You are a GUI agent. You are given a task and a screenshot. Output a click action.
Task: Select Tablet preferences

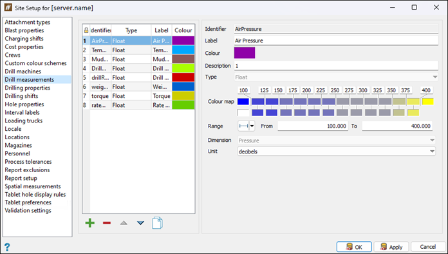[x=28, y=202]
